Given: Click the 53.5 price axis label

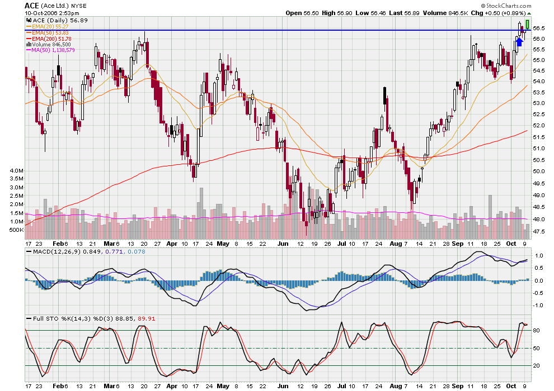Looking at the screenshot, I should [539, 93].
